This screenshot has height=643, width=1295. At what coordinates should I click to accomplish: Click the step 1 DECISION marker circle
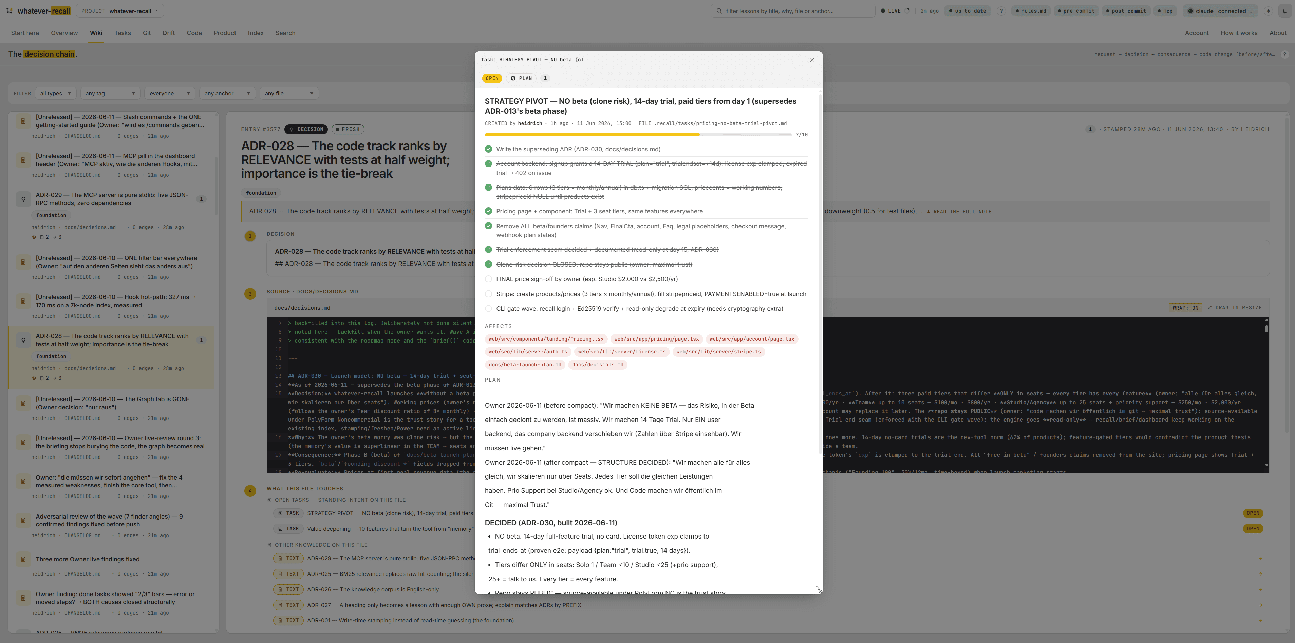(x=250, y=236)
